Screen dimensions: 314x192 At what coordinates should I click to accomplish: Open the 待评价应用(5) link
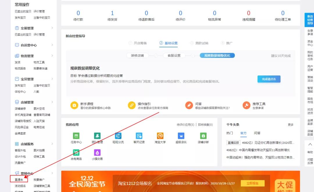tap(185, 125)
